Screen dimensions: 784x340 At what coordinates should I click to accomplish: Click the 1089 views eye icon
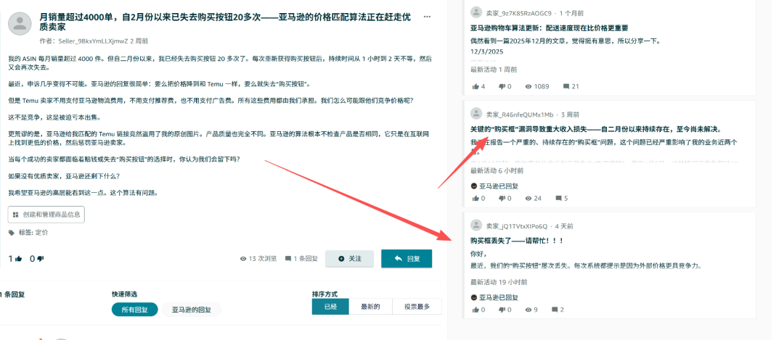click(528, 86)
